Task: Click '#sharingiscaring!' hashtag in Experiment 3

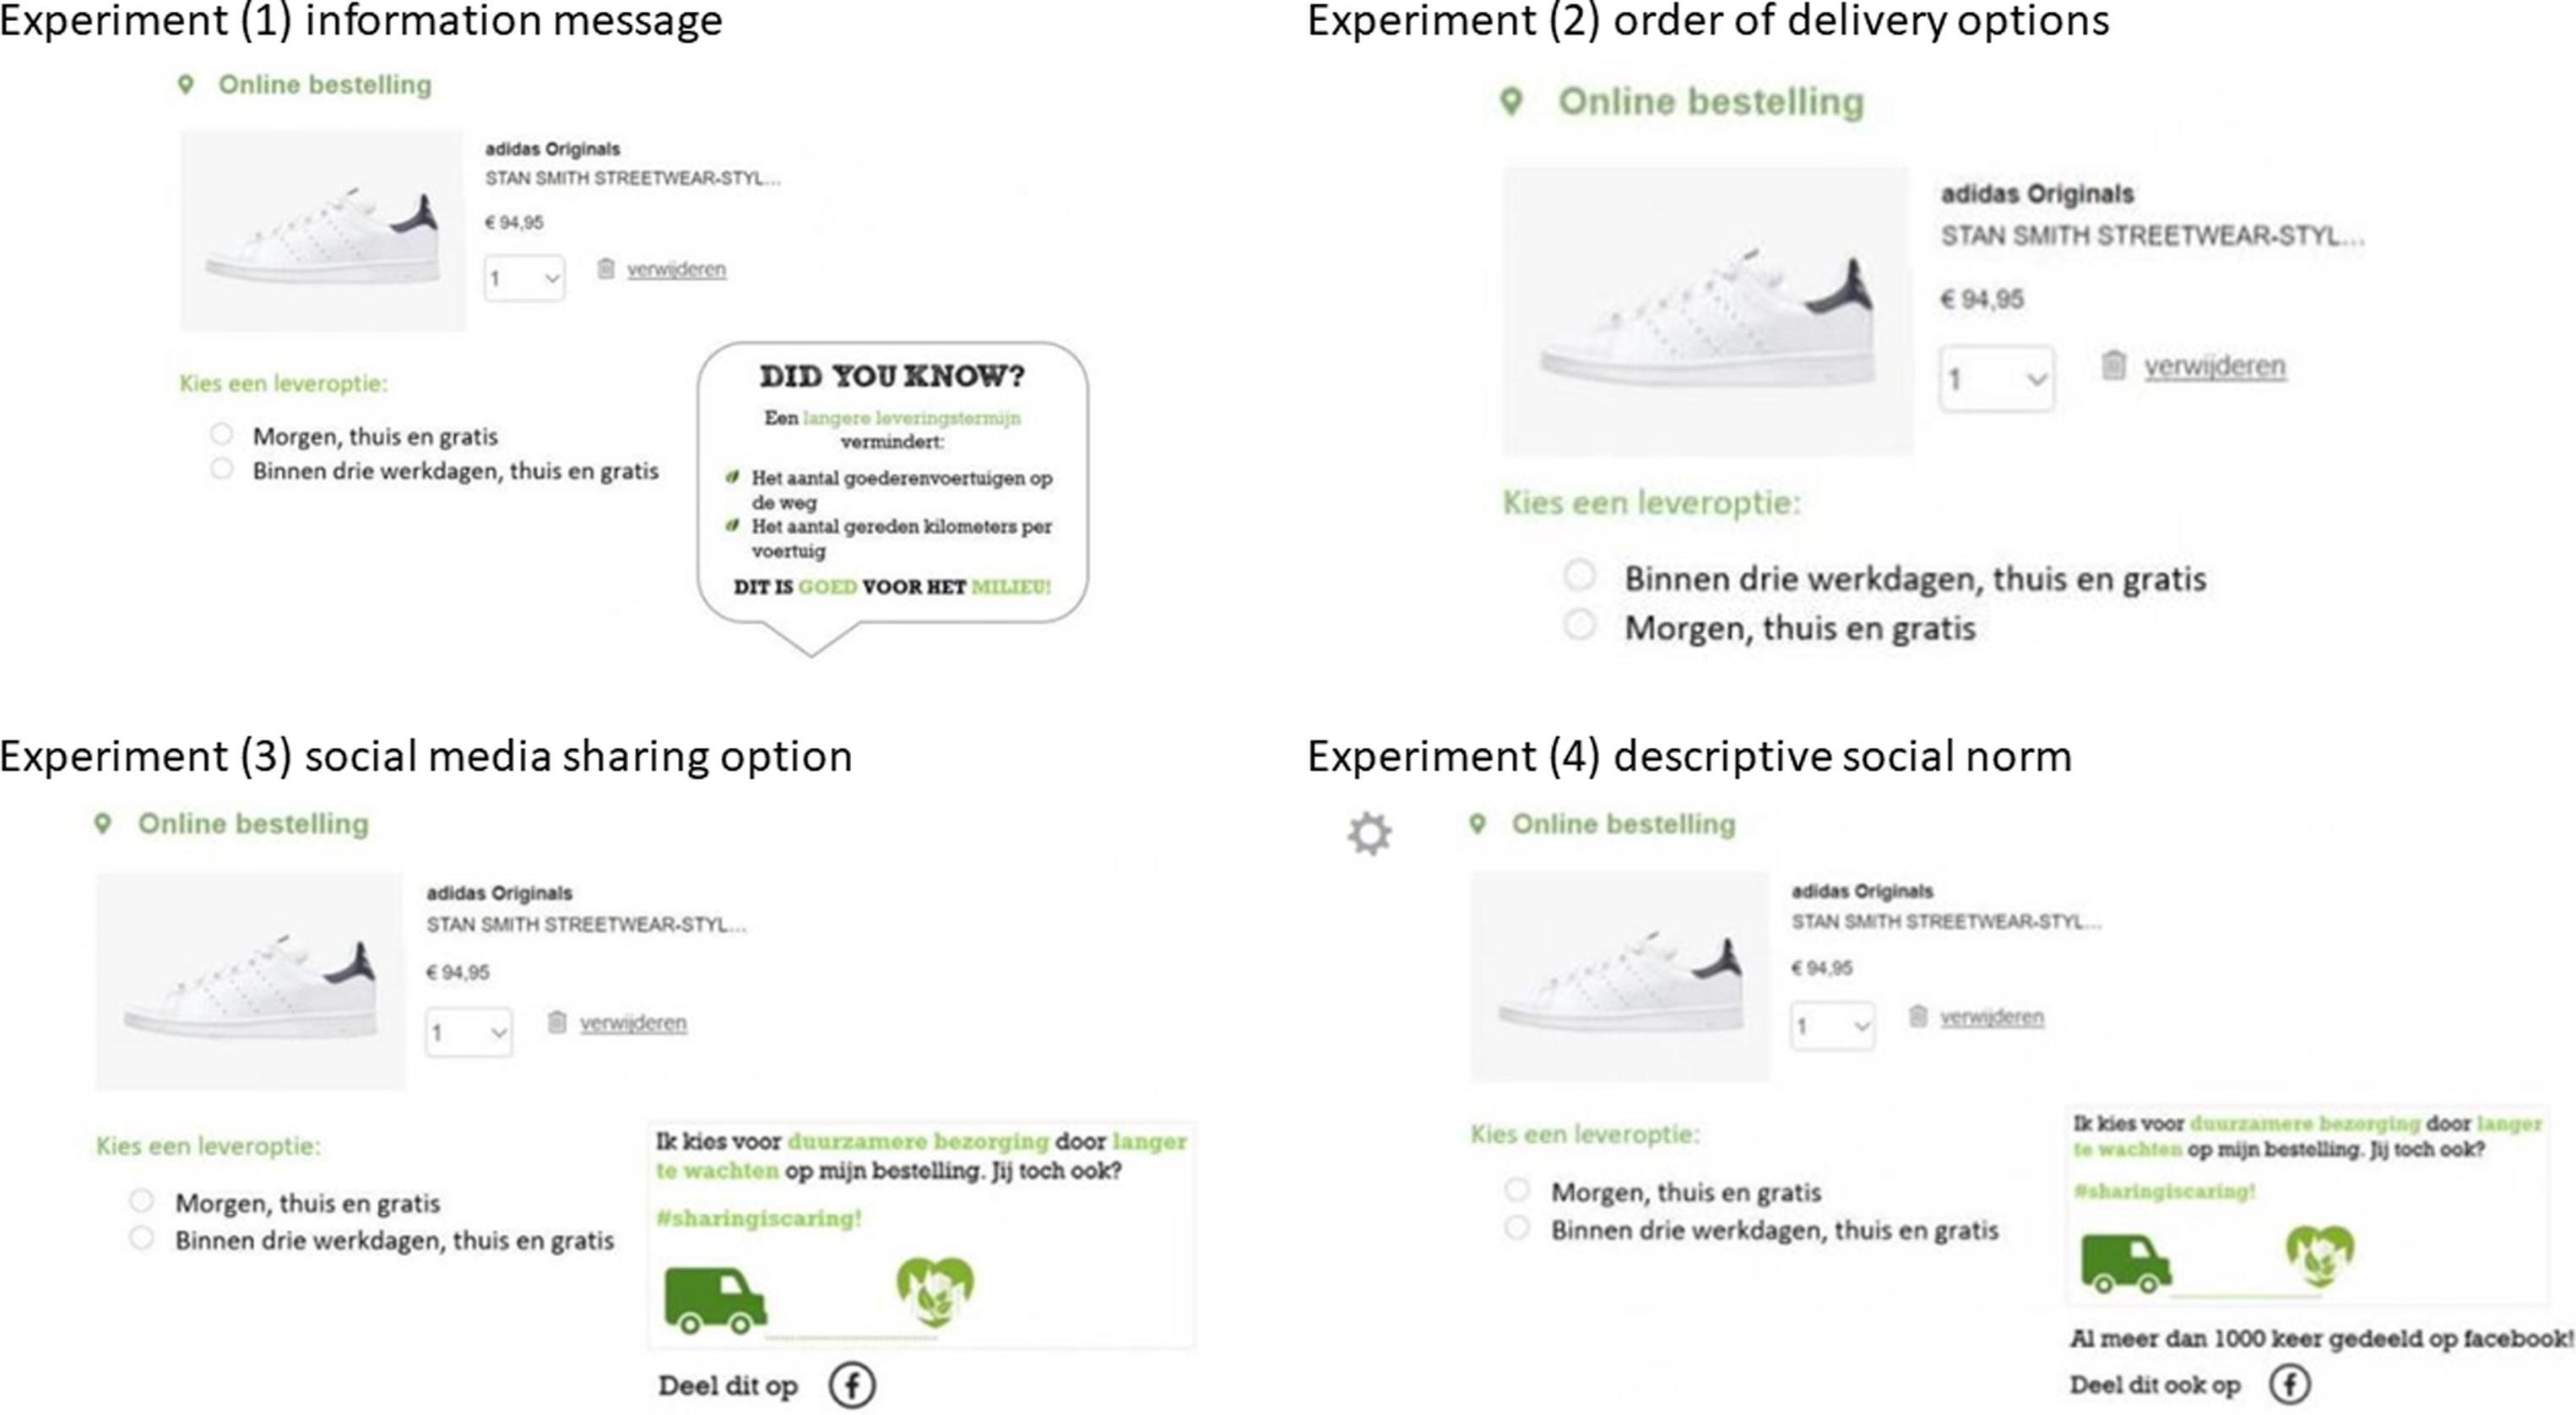Action: (x=758, y=1218)
